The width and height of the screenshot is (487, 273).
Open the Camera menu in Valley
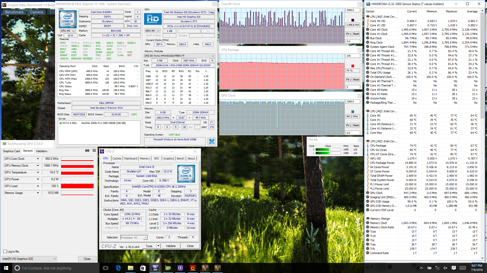(x=37, y=12)
